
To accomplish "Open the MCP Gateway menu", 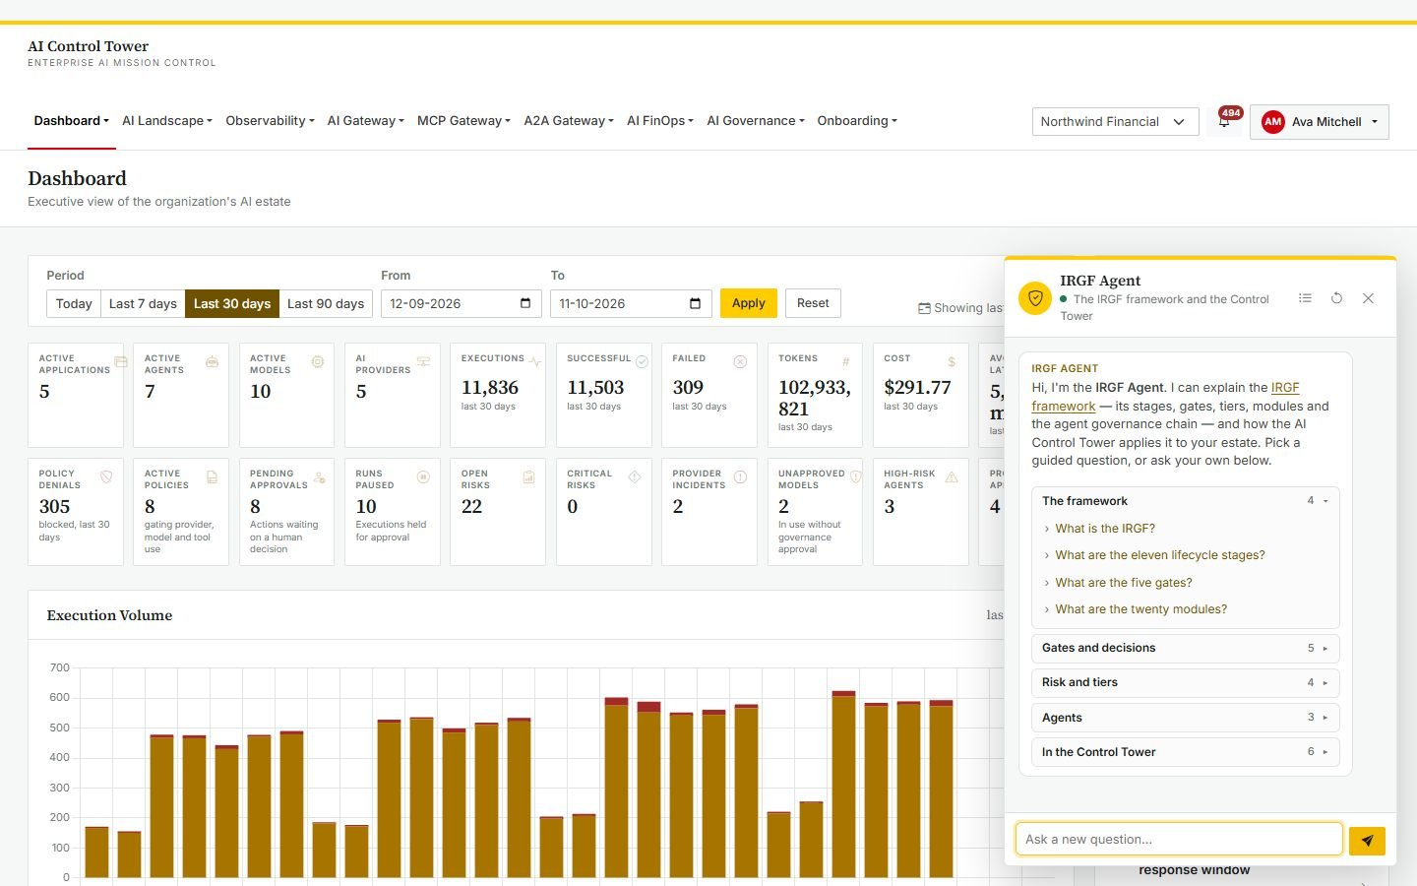I will [x=463, y=121].
